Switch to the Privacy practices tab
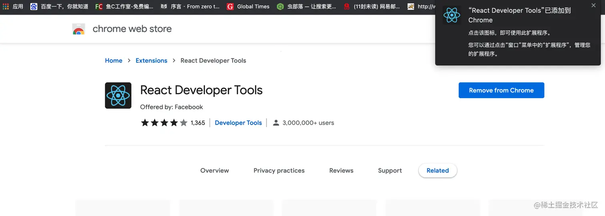The width and height of the screenshot is (605, 216). (279, 170)
